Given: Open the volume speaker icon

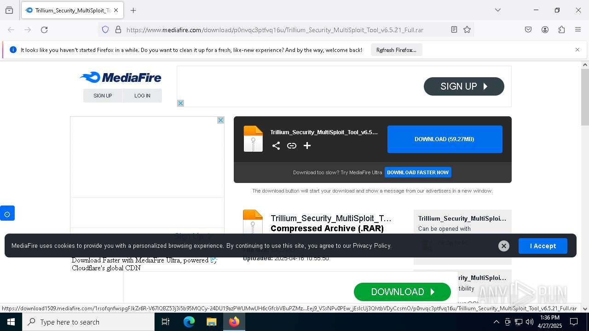Looking at the screenshot, I should [x=530, y=322].
